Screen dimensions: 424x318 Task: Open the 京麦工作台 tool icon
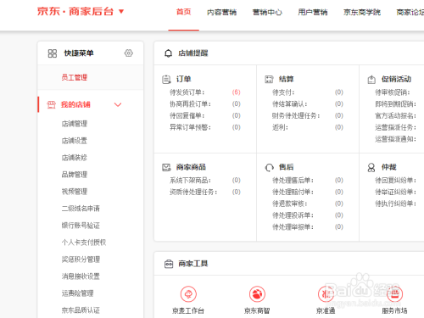click(x=188, y=294)
